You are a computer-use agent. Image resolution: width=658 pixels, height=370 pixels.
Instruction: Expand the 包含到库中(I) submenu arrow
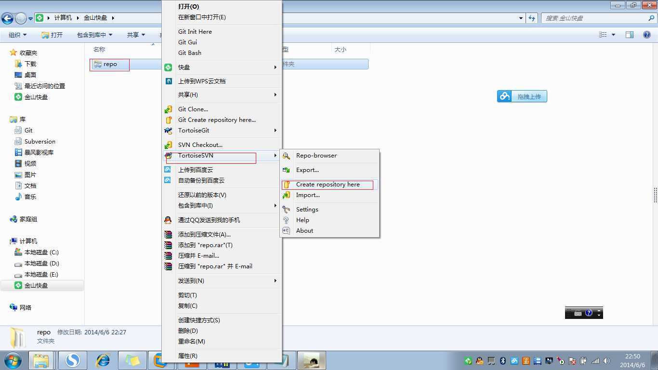pos(276,206)
